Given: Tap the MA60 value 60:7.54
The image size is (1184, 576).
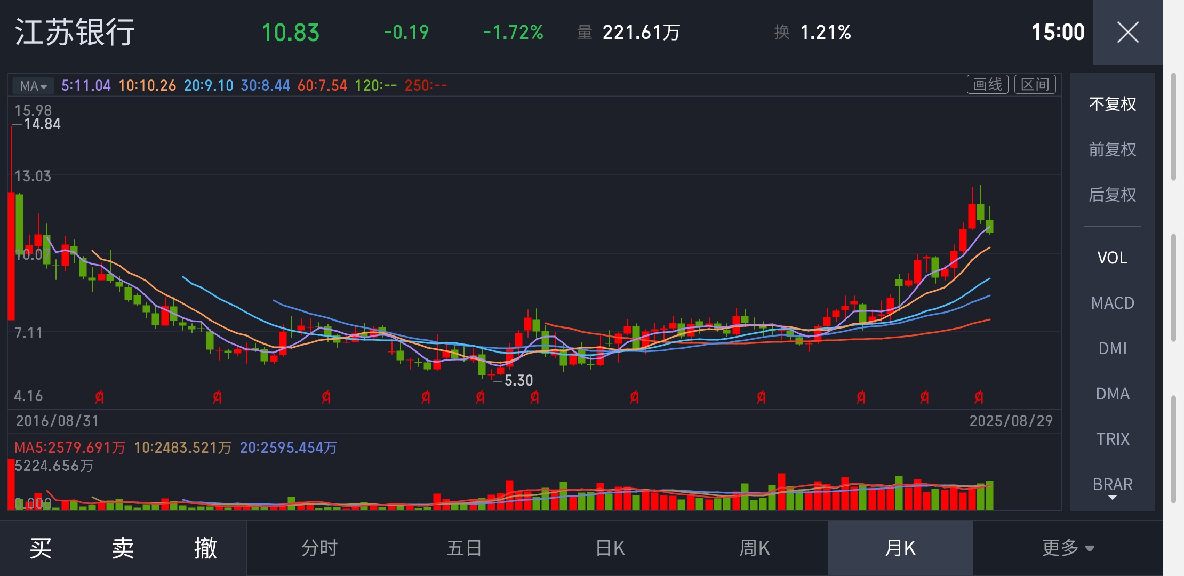Looking at the screenshot, I should 322,85.
